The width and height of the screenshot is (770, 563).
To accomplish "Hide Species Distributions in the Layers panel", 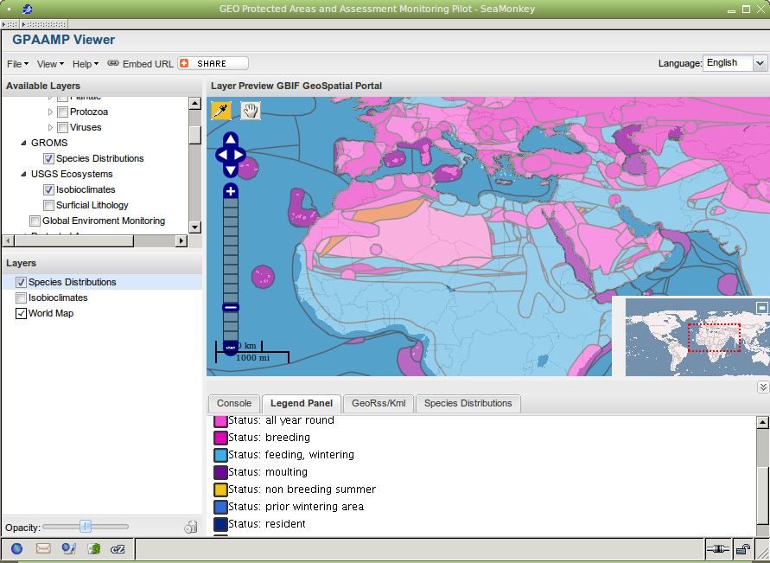I will [21, 282].
